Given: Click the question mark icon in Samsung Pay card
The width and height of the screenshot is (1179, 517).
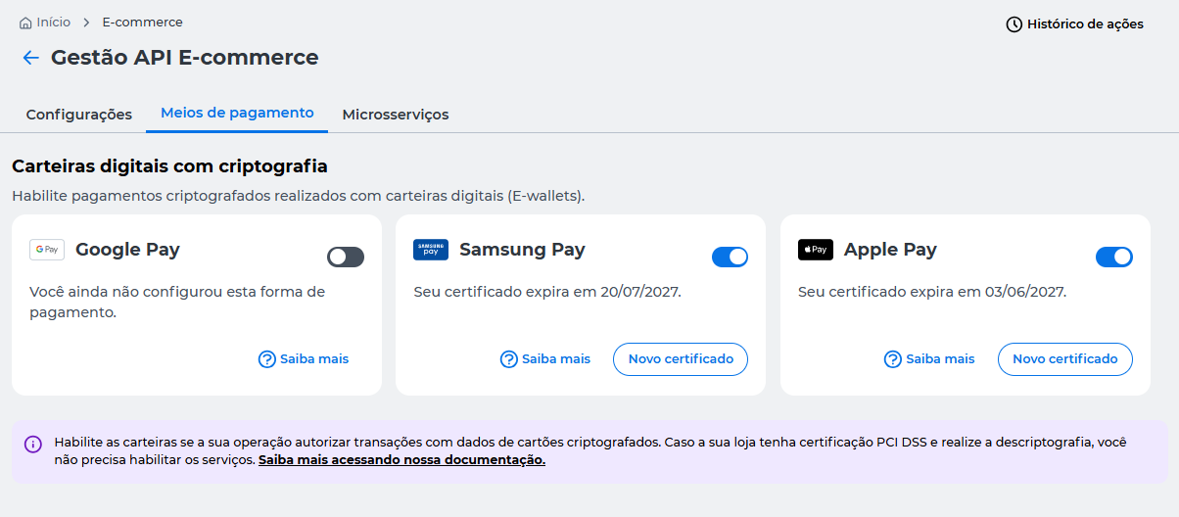Looking at the screenshot, I should [x=508, y=359].
